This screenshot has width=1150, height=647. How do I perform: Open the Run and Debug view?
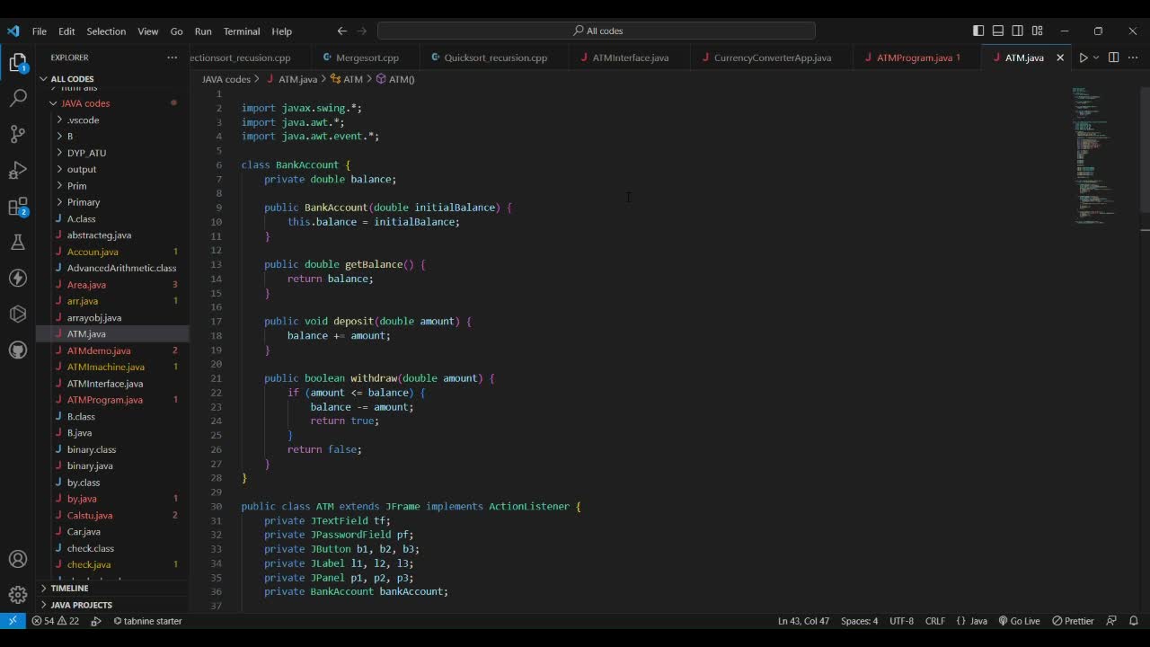point(18,171)
